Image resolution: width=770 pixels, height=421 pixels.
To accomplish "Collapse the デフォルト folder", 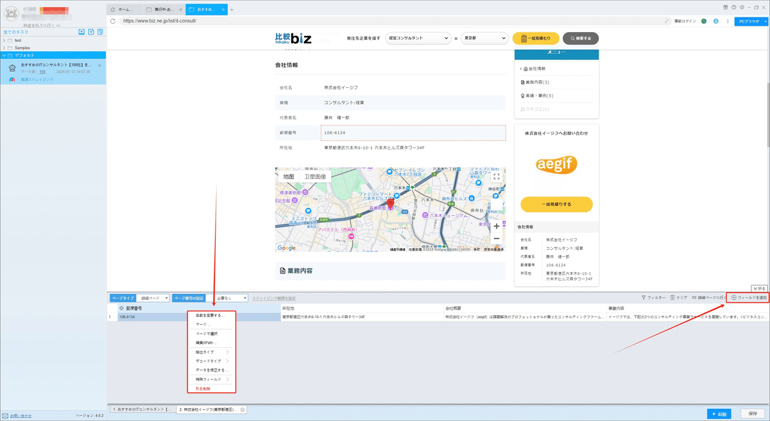I will 4,55.
